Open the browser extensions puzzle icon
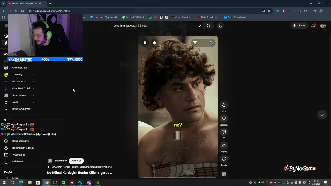Screen dimensions: 331x186 [x=290, y=11]
